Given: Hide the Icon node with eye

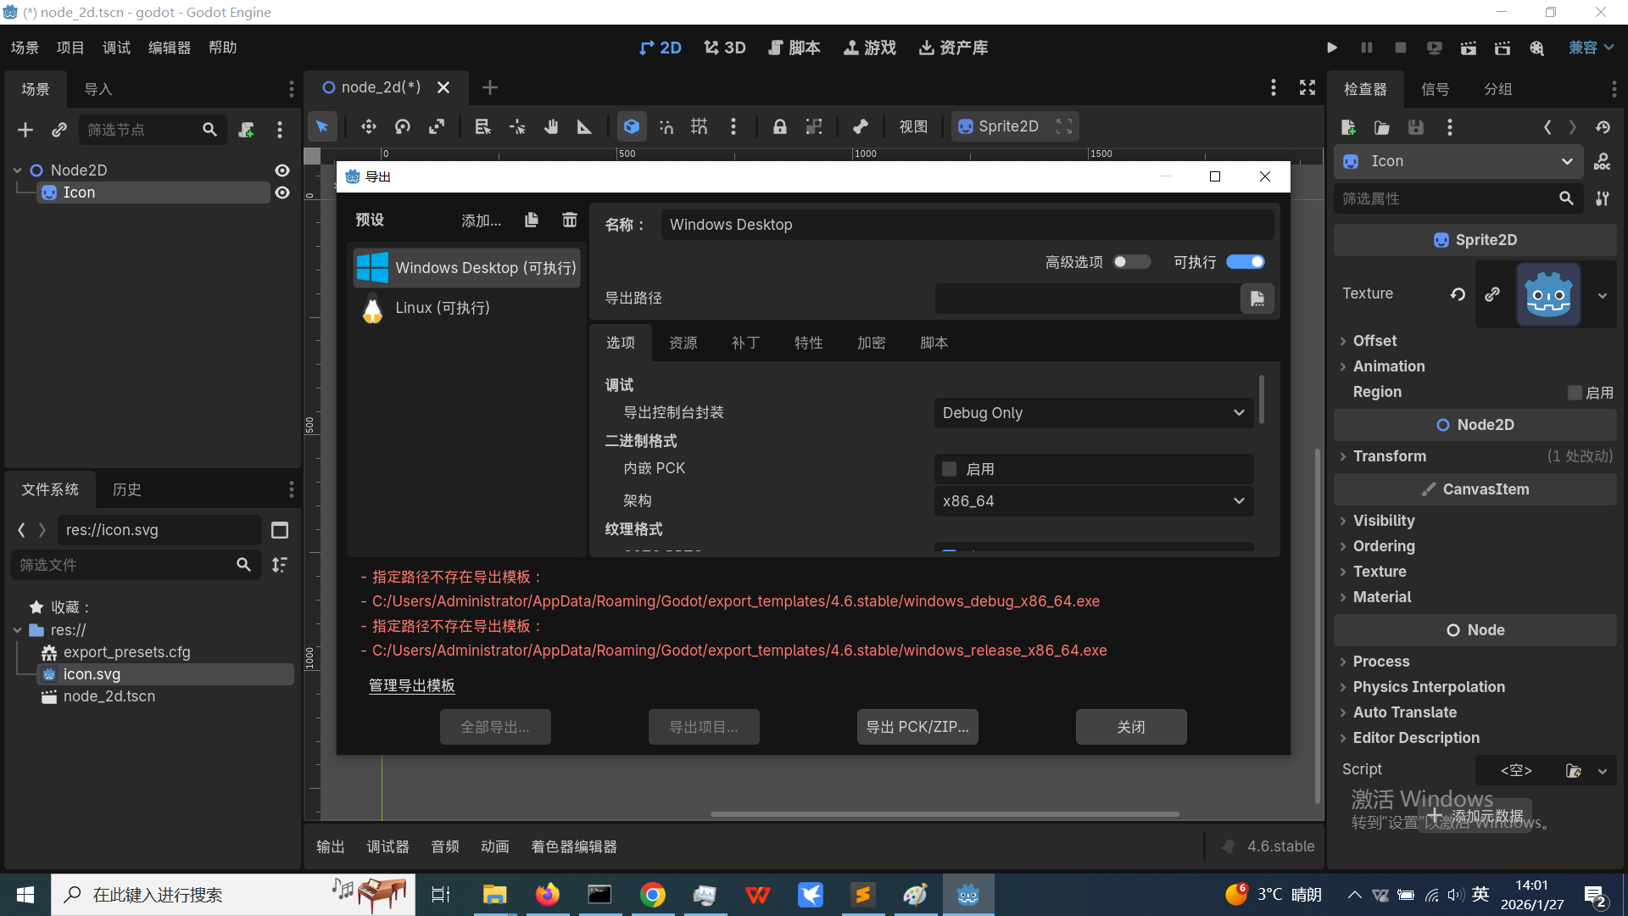Looking at the screenshot, I should [282, 193].
